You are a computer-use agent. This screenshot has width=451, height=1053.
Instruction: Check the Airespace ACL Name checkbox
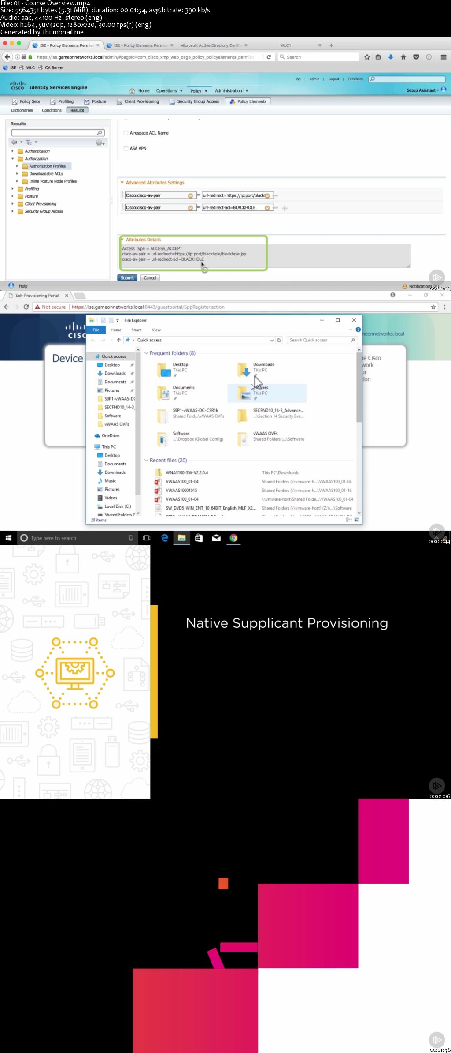tap(126, 133)
